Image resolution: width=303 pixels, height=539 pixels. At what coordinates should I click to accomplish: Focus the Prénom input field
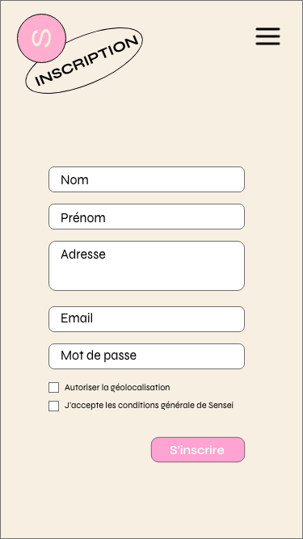pyautogui.click(x=147, y=217)
